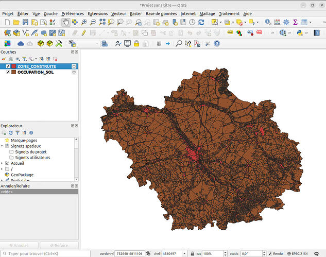Uncheck OCCUPATION_SOL layer visibility
This screenshot has width=326, height=257.
tap(8, 72)
